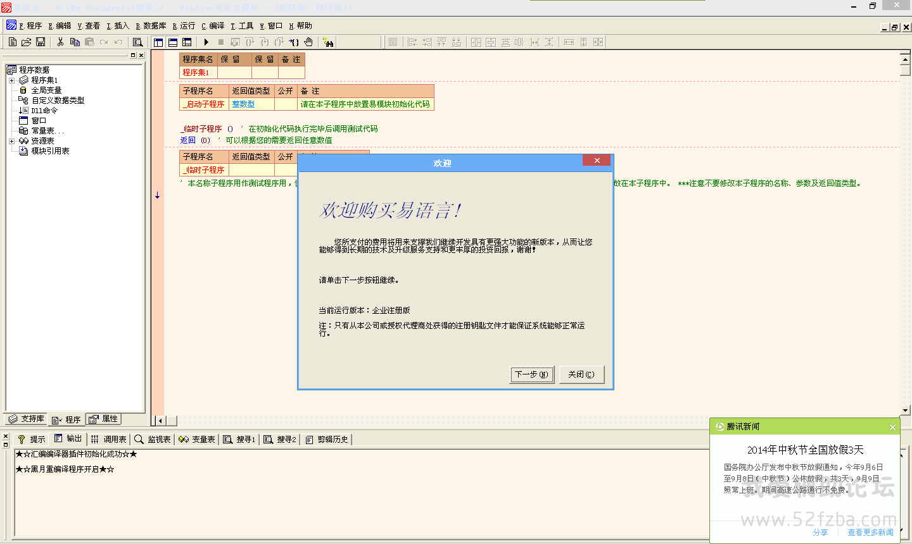Click the Cut scissors icon
This screenshot has height=544, width=912.
point(60,42)
